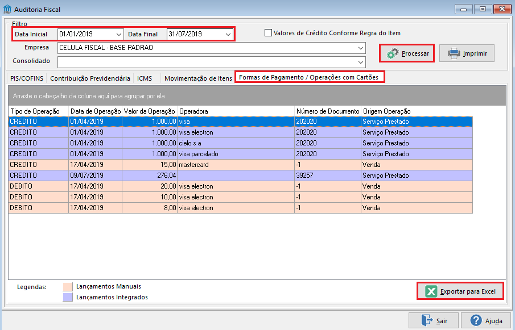Viewport: 515px width, 330px height.
Task: Open the Movimentação de Itens tab
Action: 198,78
